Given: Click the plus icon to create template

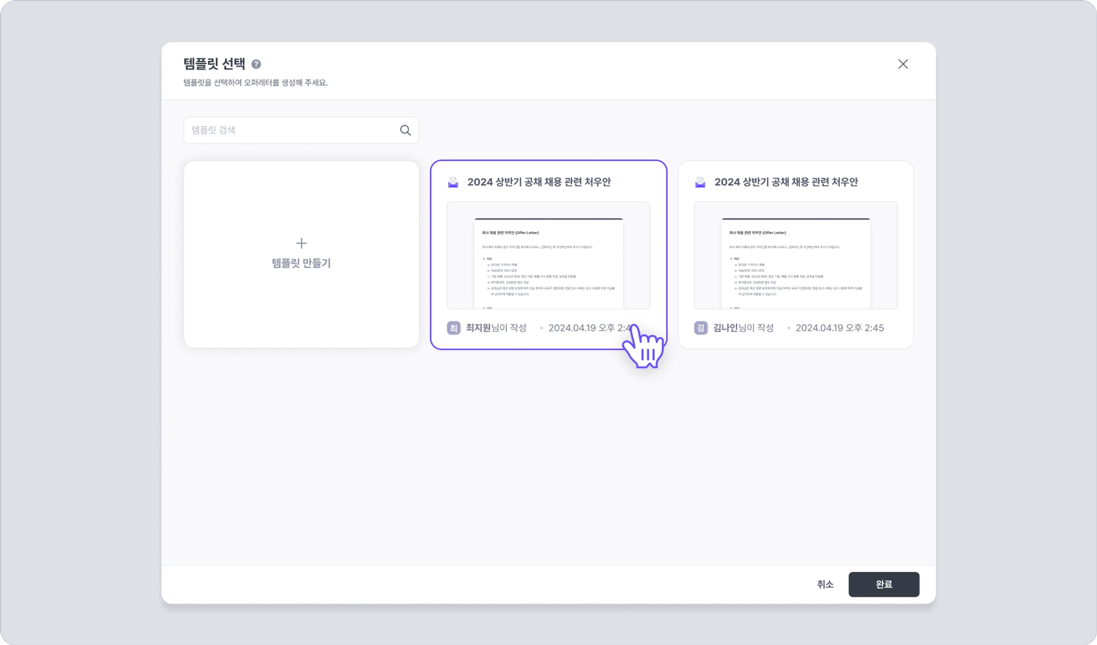Looking at the screenshot, I should click(301, 243).
